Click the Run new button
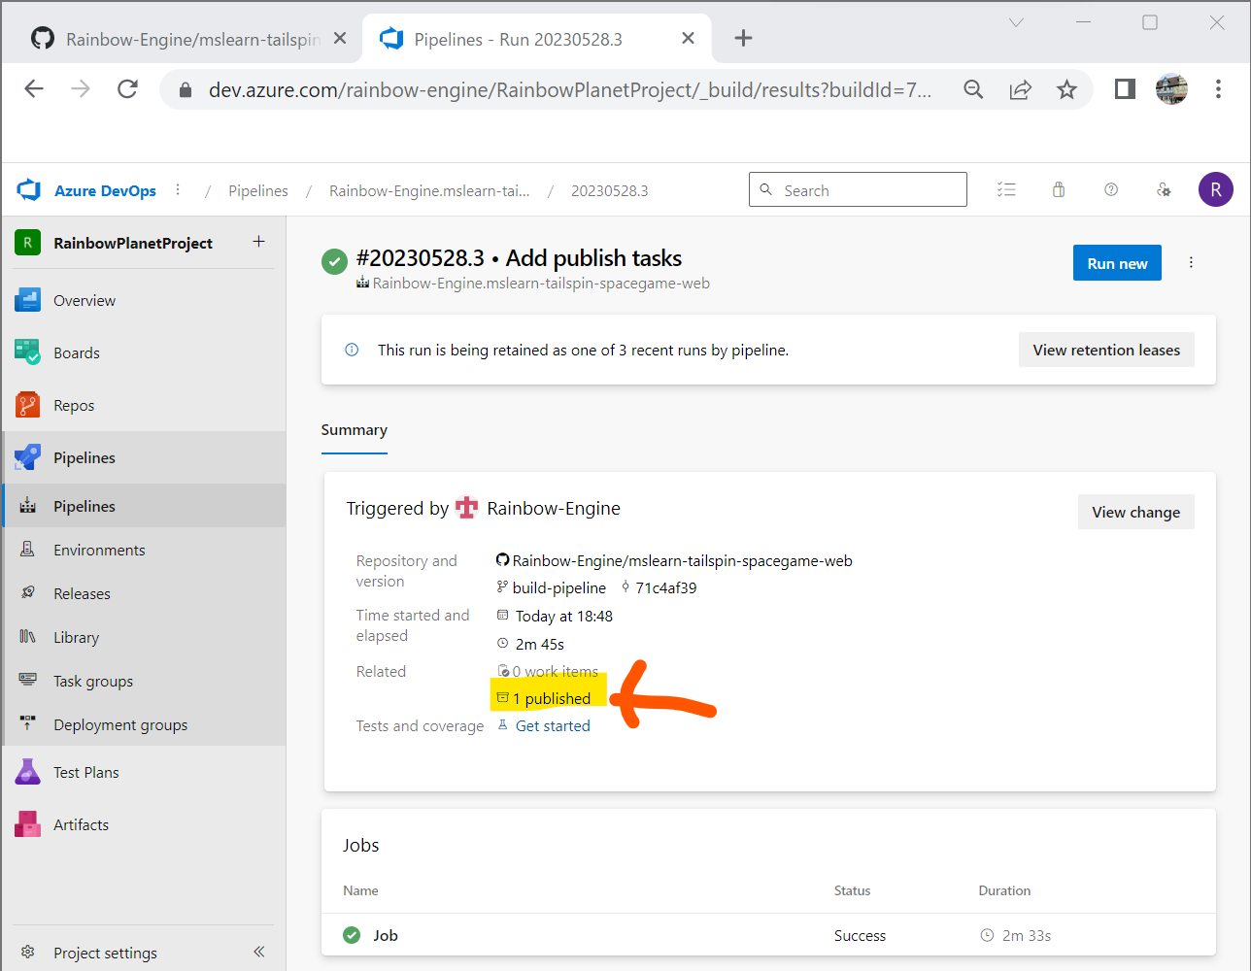Screen dimensions: 1251x971 [1117, 263]
